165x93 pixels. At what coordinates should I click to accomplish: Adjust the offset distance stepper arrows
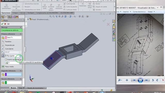20,56
